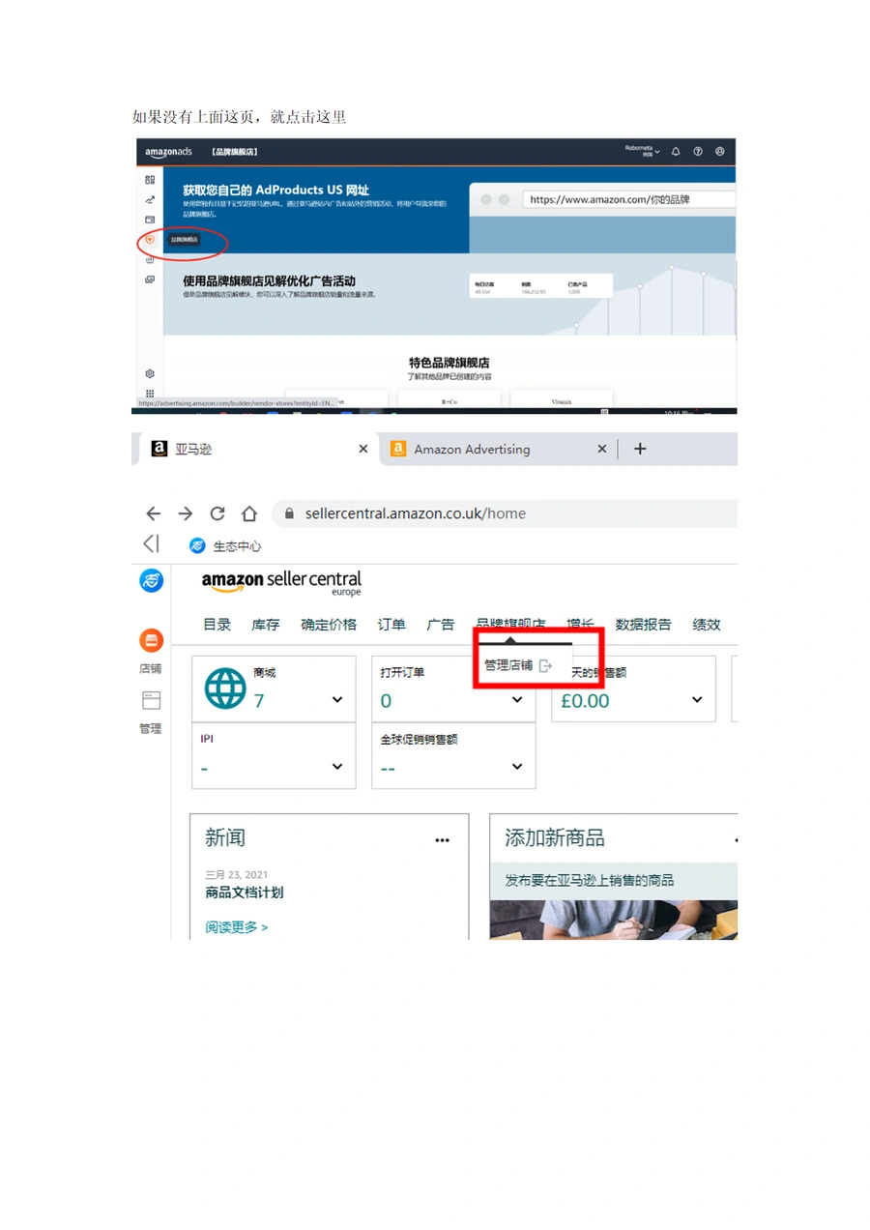Image resolution: width=870 pixels, height=1230 pixels.
Task: Open the help question mark in the amazonads header
Action: [698, 152]
